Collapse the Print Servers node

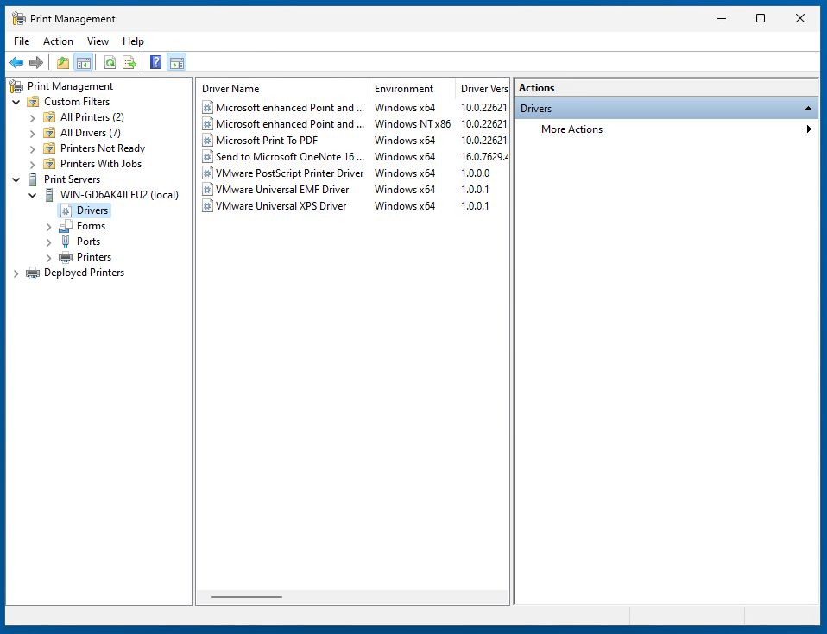pyautogui.click(x=16, y=179)
